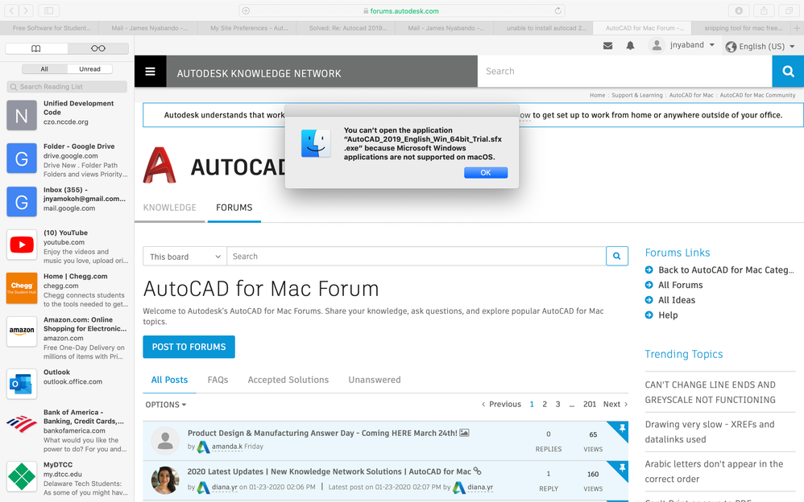Click the globe language icon
Viewport: 804px width, 502px height.
731,47
